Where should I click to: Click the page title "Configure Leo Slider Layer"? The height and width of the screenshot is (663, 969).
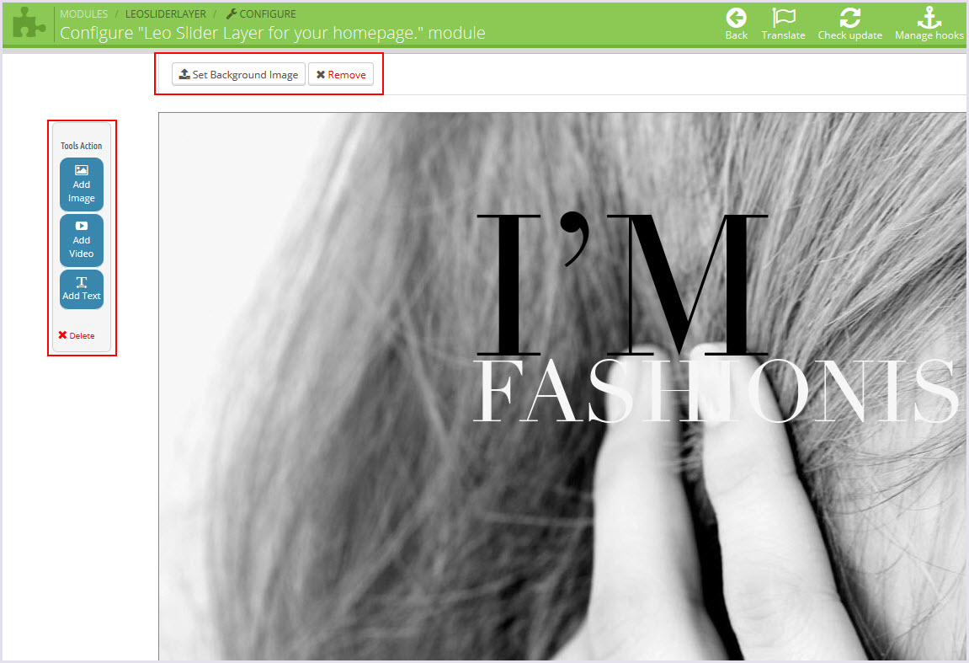pyautogui.click(x=273, y=33)
